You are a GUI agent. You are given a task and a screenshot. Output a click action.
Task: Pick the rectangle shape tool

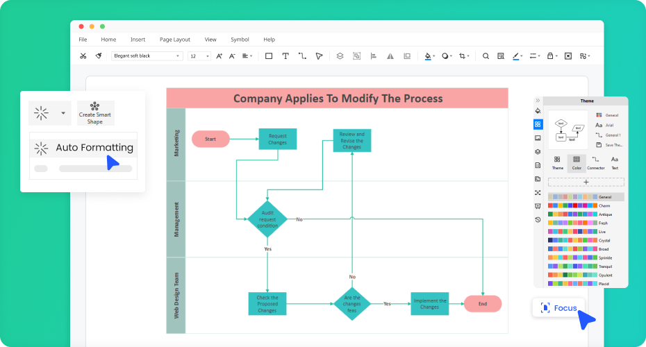(269, 56)
